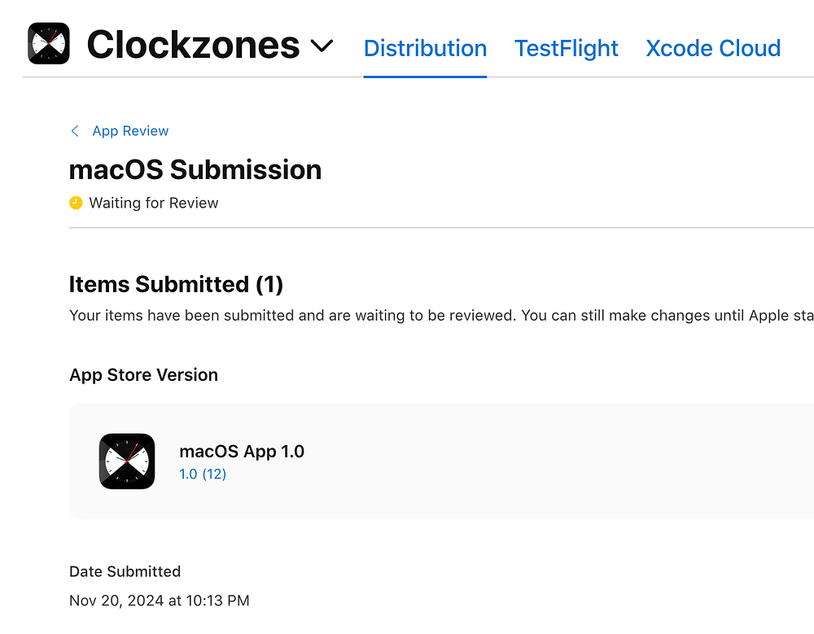814x634 pixels.
Task: Click the Items Submitted (1) heading
Action: click(176, 284)
